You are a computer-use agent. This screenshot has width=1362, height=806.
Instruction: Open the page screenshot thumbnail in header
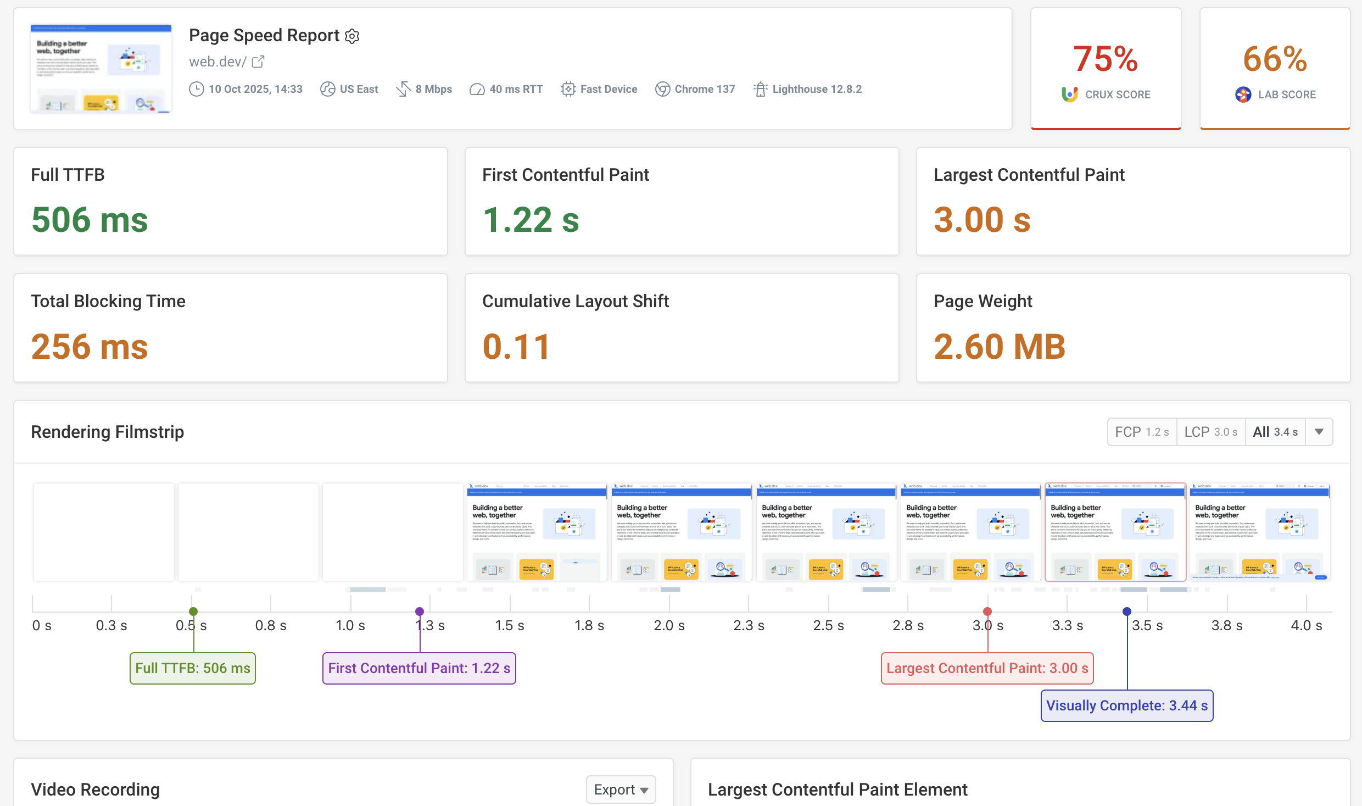tap(101, 68)
